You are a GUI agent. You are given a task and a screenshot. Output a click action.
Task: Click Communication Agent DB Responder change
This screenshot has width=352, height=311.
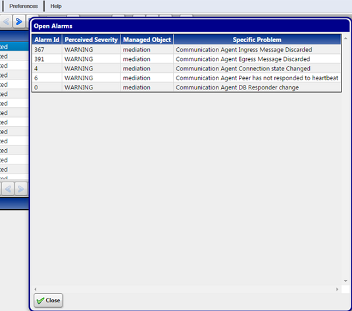tap(237, 87)
